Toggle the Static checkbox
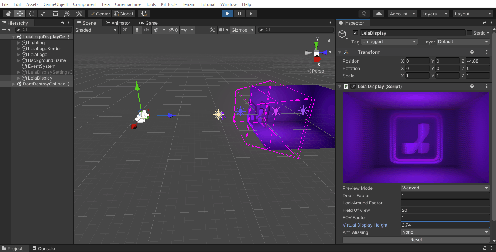The width and height of the screenshot is (496, 252). tap(469, 33)
